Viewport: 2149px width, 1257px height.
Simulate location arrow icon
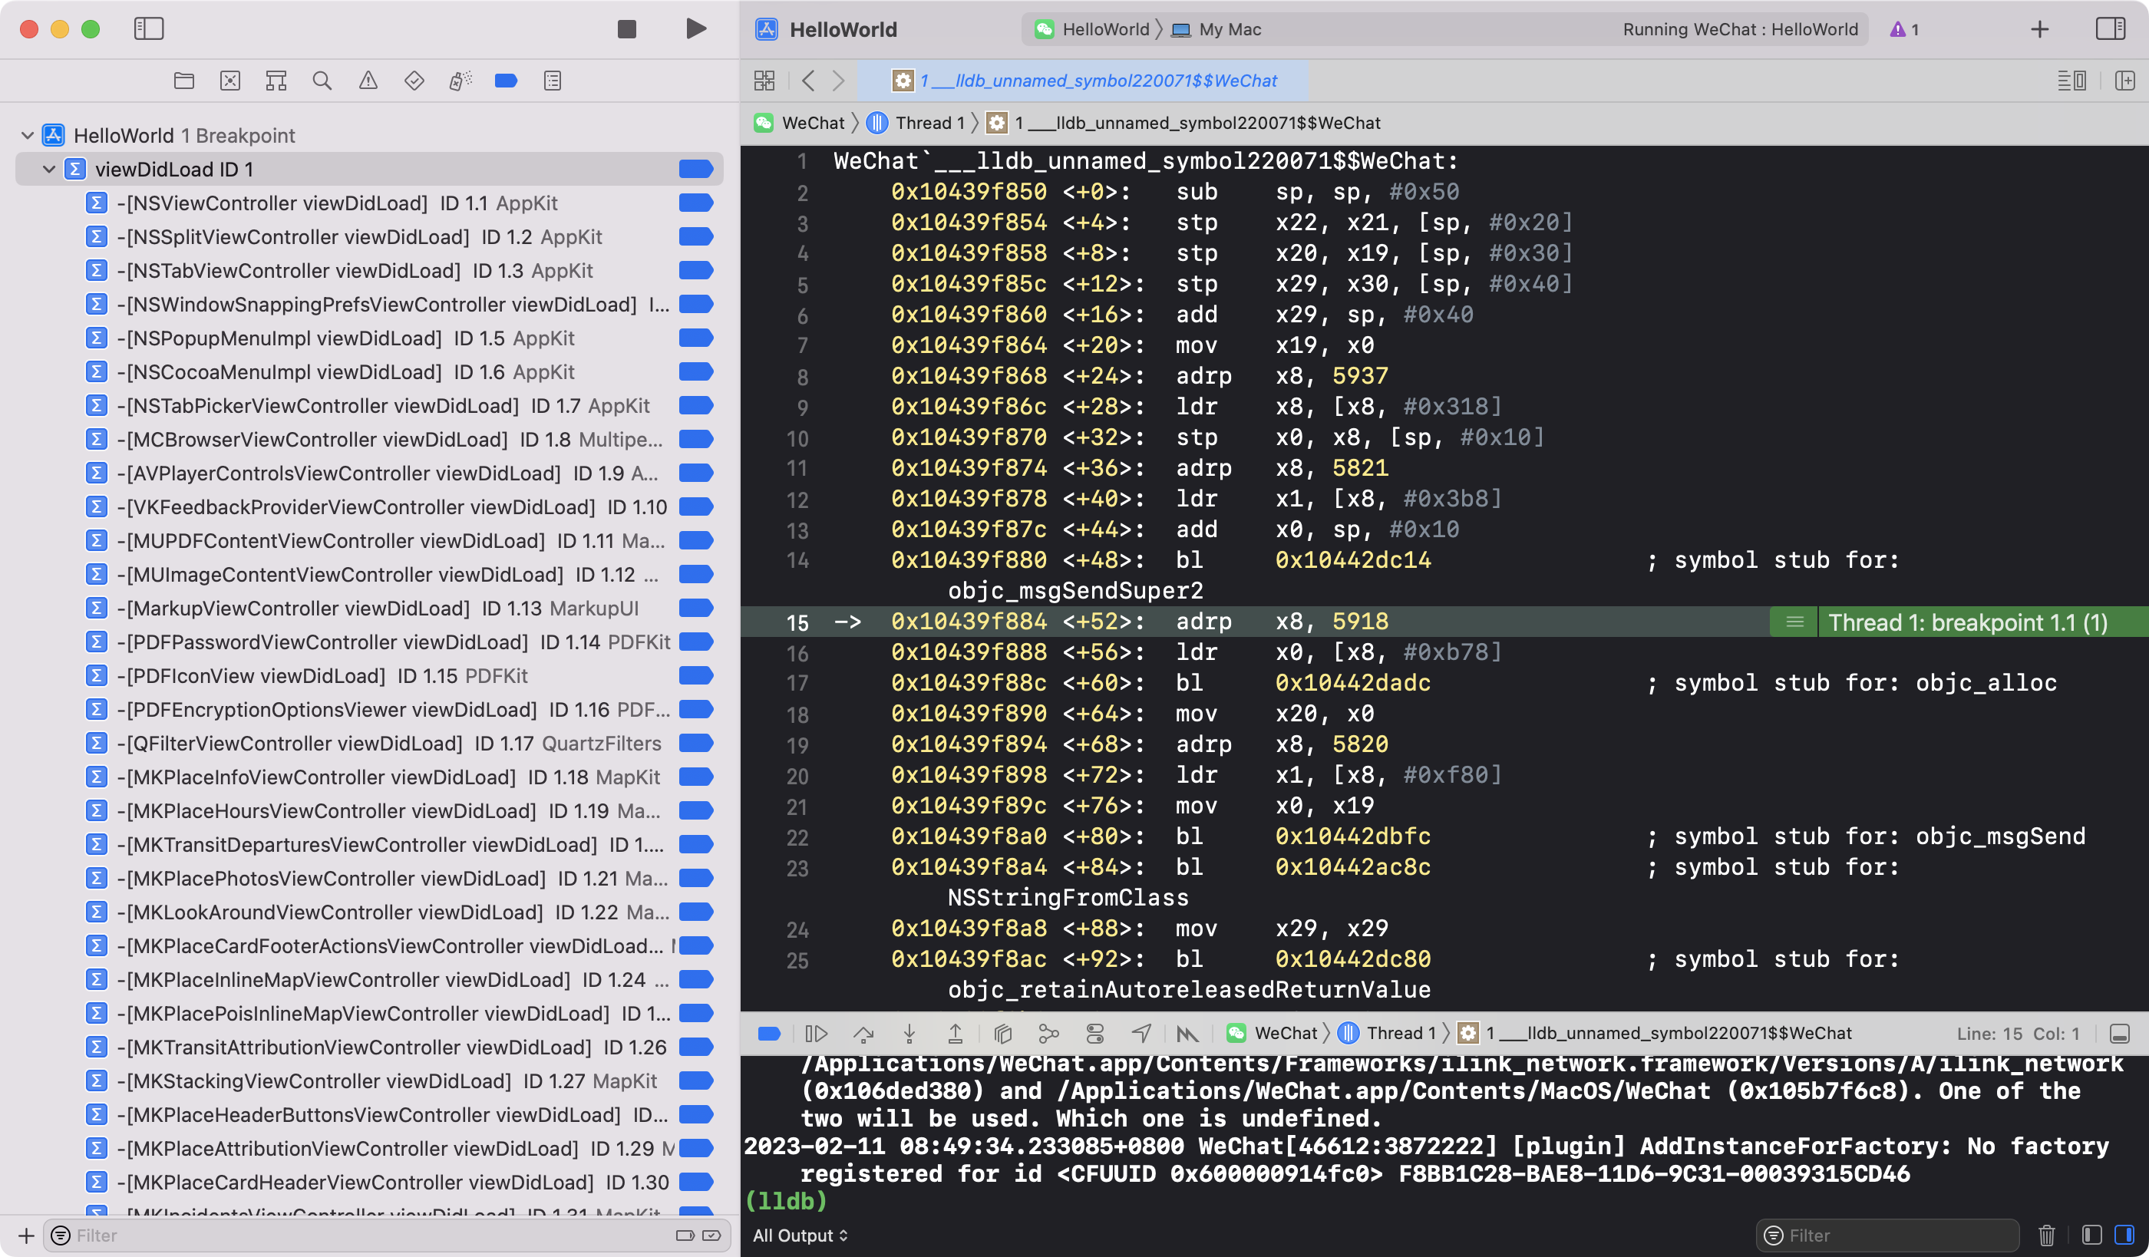1141,1034
